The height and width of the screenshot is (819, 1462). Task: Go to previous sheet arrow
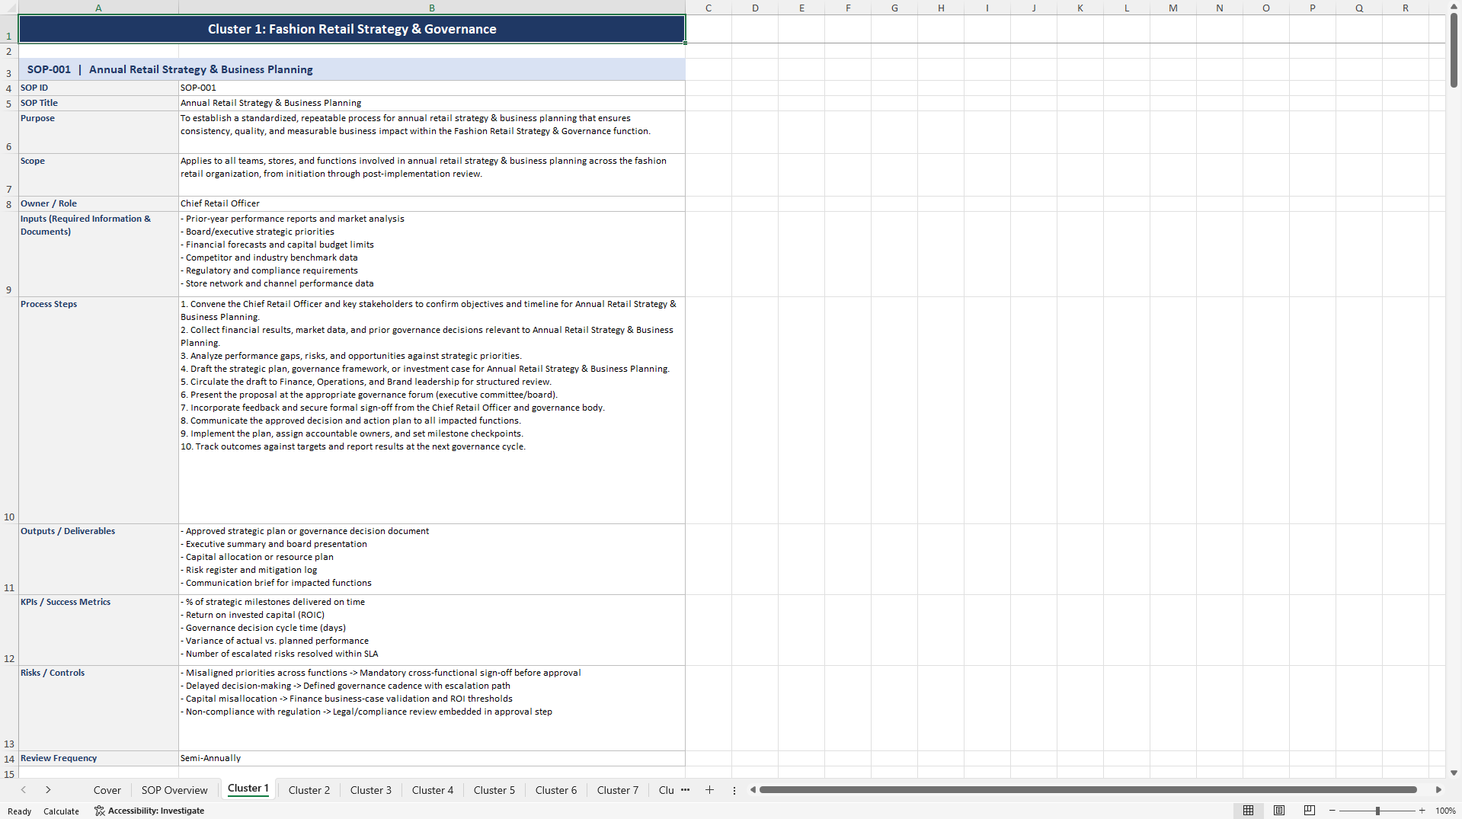click(24, 790)
